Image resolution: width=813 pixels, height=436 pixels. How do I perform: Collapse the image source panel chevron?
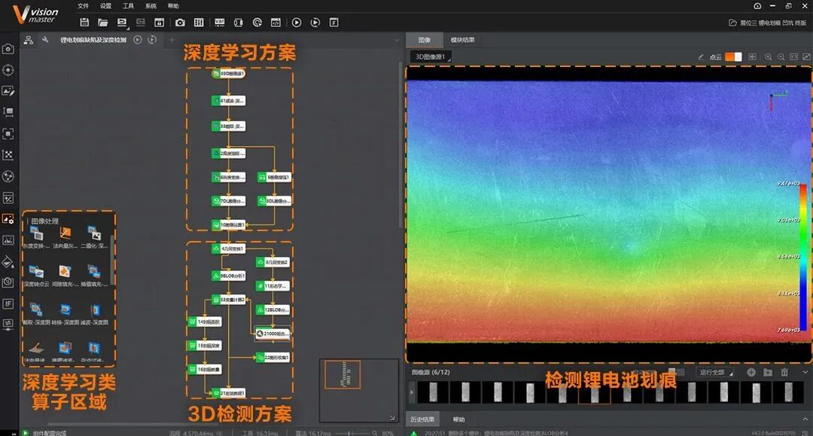[805, 372]
